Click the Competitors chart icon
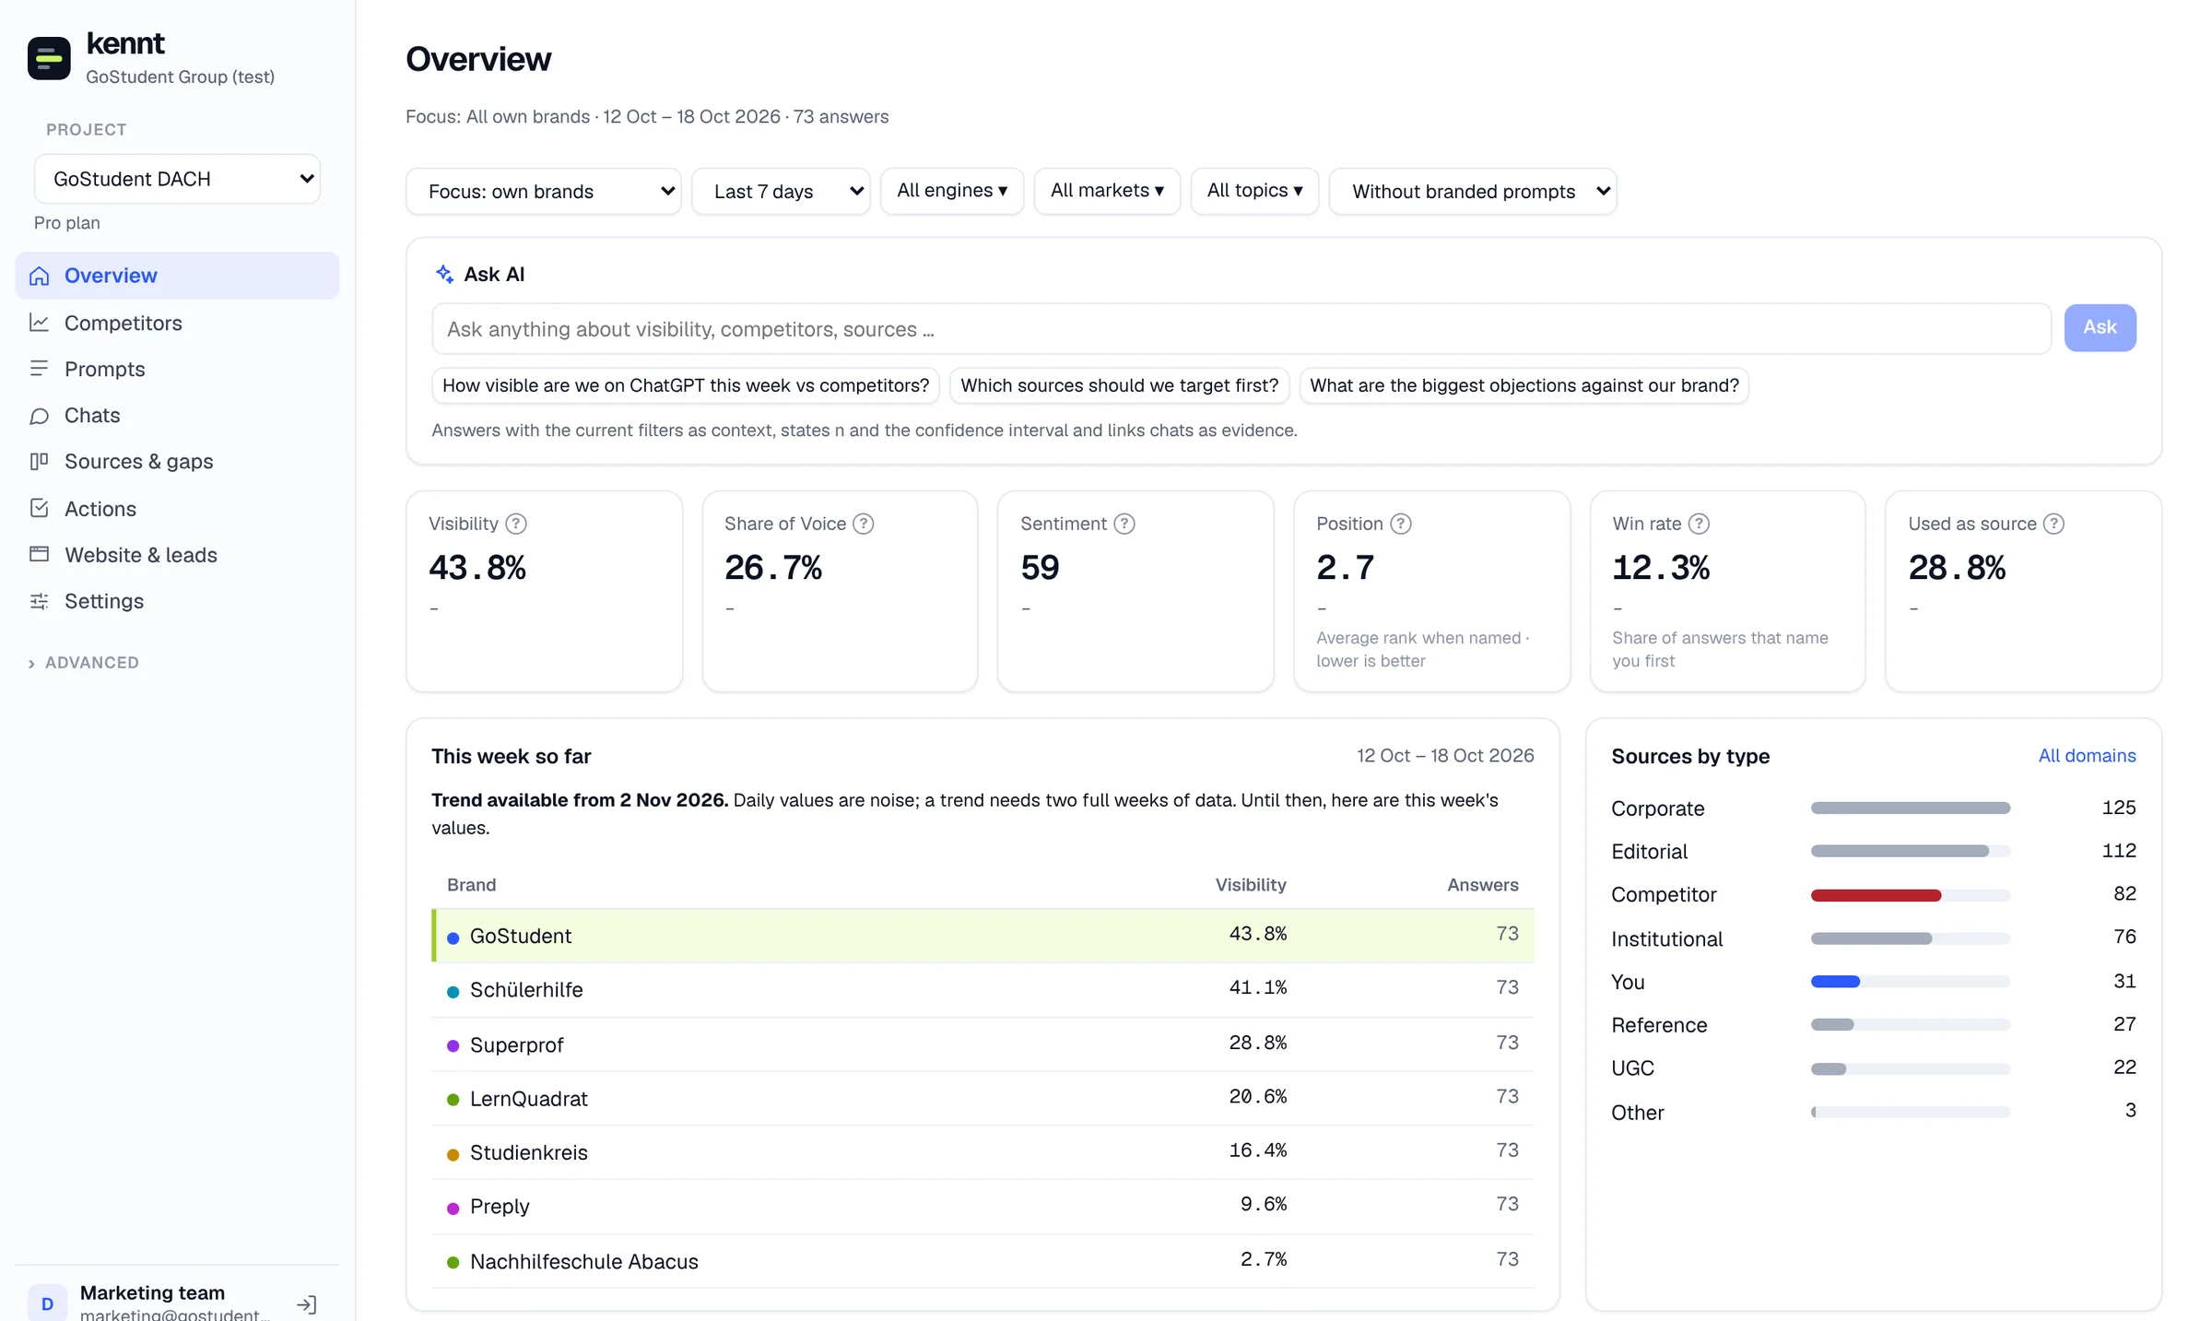 tap(39, 323)
